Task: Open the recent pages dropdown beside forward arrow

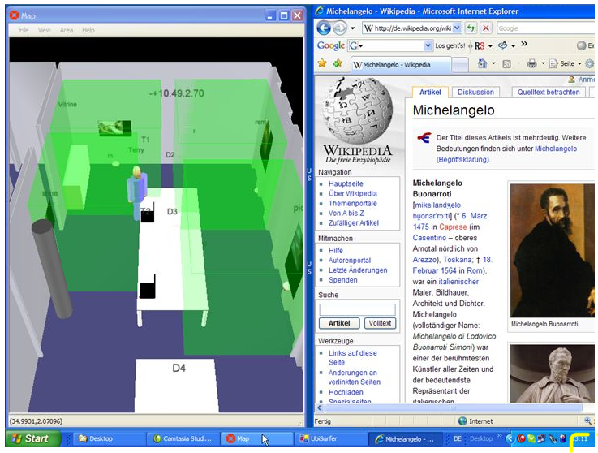Action: 353,28
